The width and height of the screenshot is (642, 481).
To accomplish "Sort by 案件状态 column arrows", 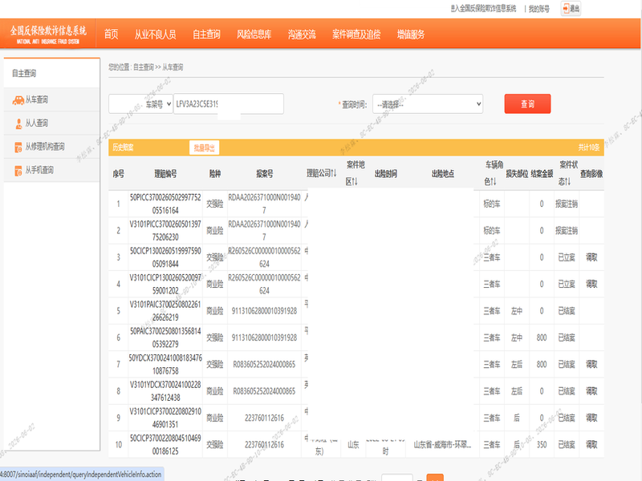I will tap(567, 182).
